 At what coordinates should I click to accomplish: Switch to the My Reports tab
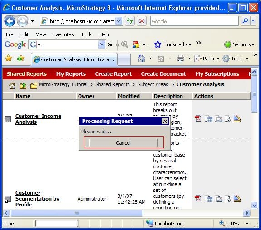tap(71, 74)
